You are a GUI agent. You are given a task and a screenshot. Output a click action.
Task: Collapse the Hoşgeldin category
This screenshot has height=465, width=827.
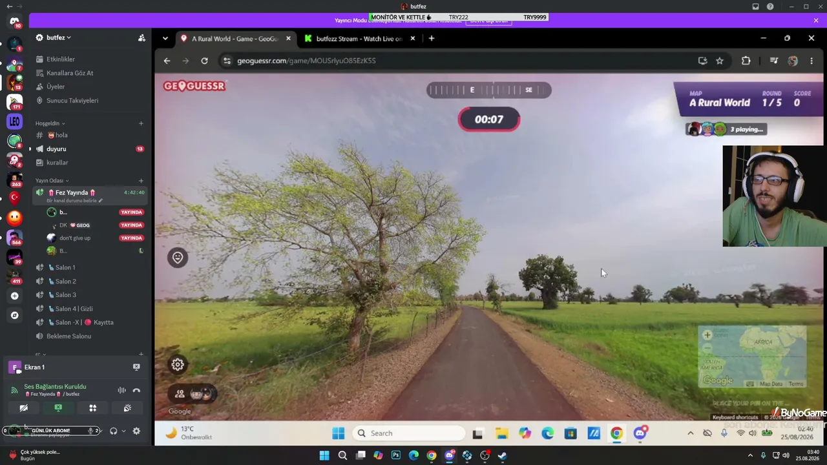tap(50, 123)
